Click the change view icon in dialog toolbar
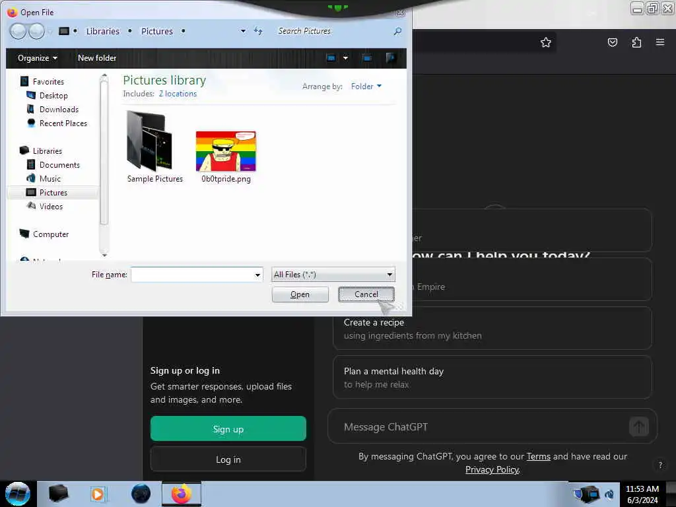 [x=331, y=58]
